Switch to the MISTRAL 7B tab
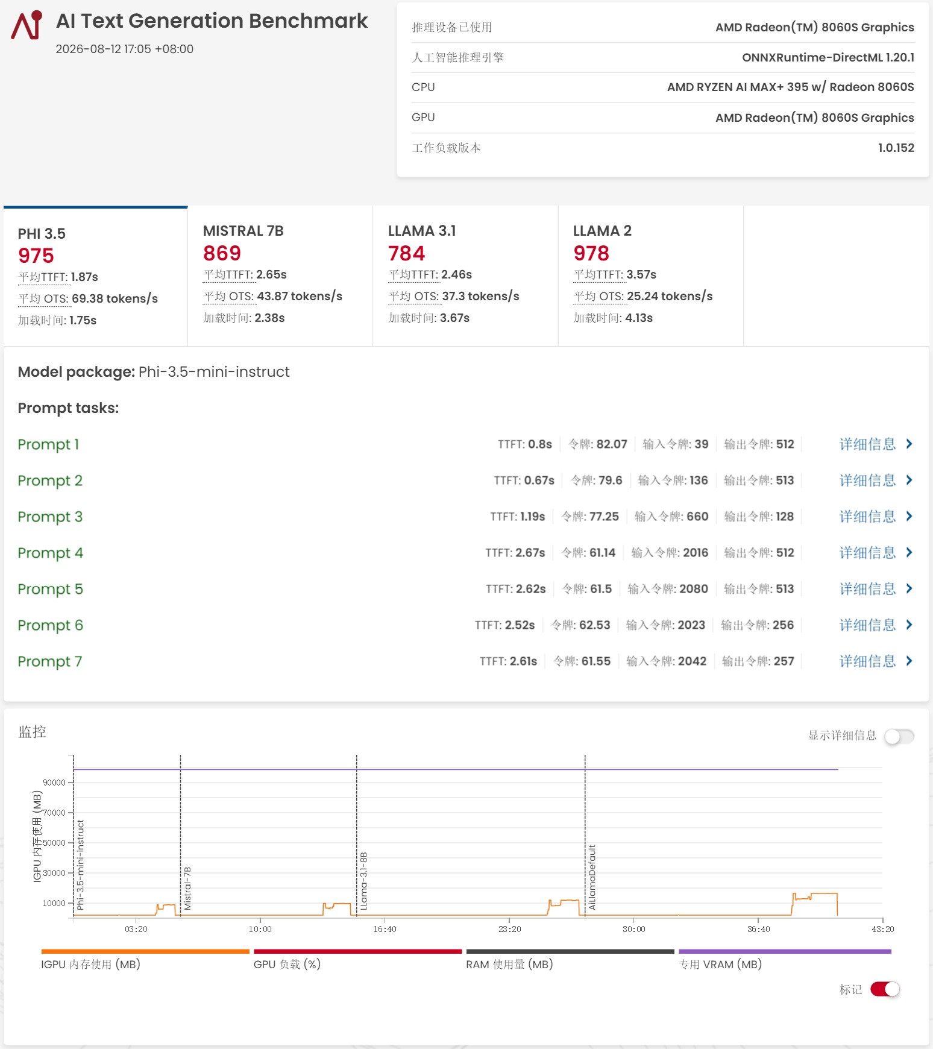 coord(280,276)
